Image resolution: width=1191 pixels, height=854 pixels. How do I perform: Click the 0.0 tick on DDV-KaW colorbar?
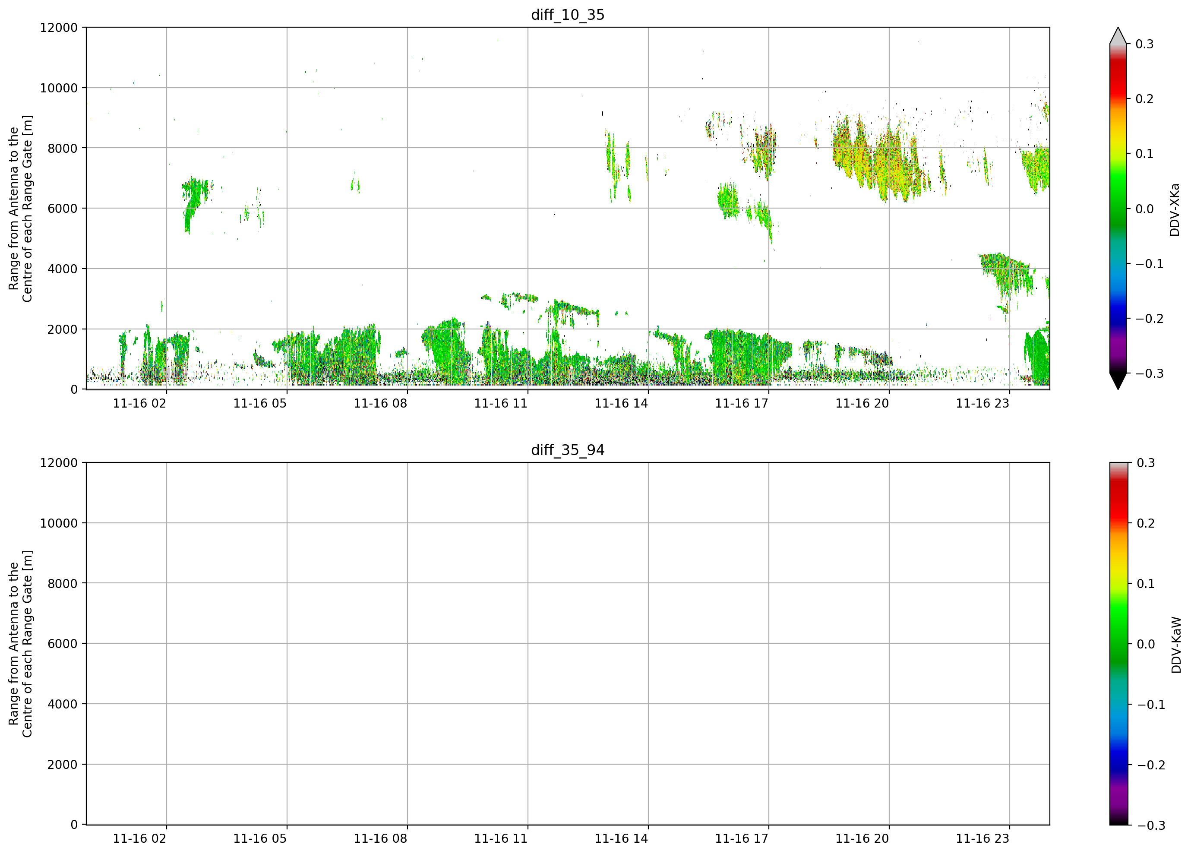pos(1146,644)
